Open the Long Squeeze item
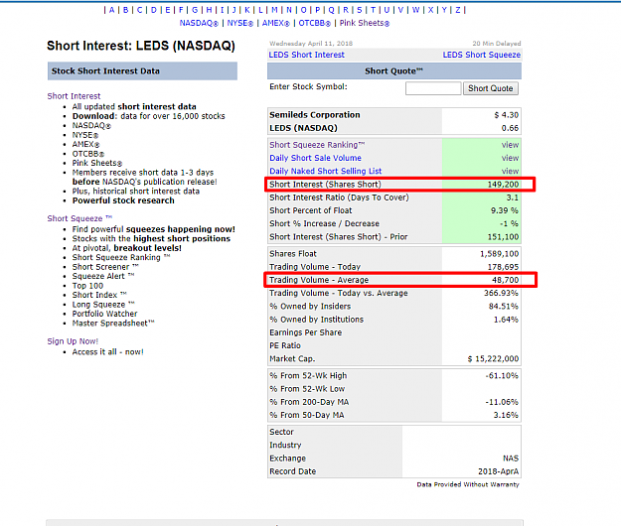Image resolution: width=621 pixels, height=526 pixels. pyautogui.click(x=103, y=305)
